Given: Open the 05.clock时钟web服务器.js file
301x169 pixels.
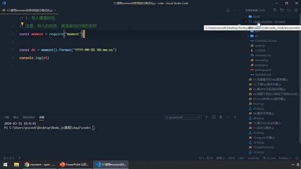Looking at the screenshot, I should [x=269, y=99].
